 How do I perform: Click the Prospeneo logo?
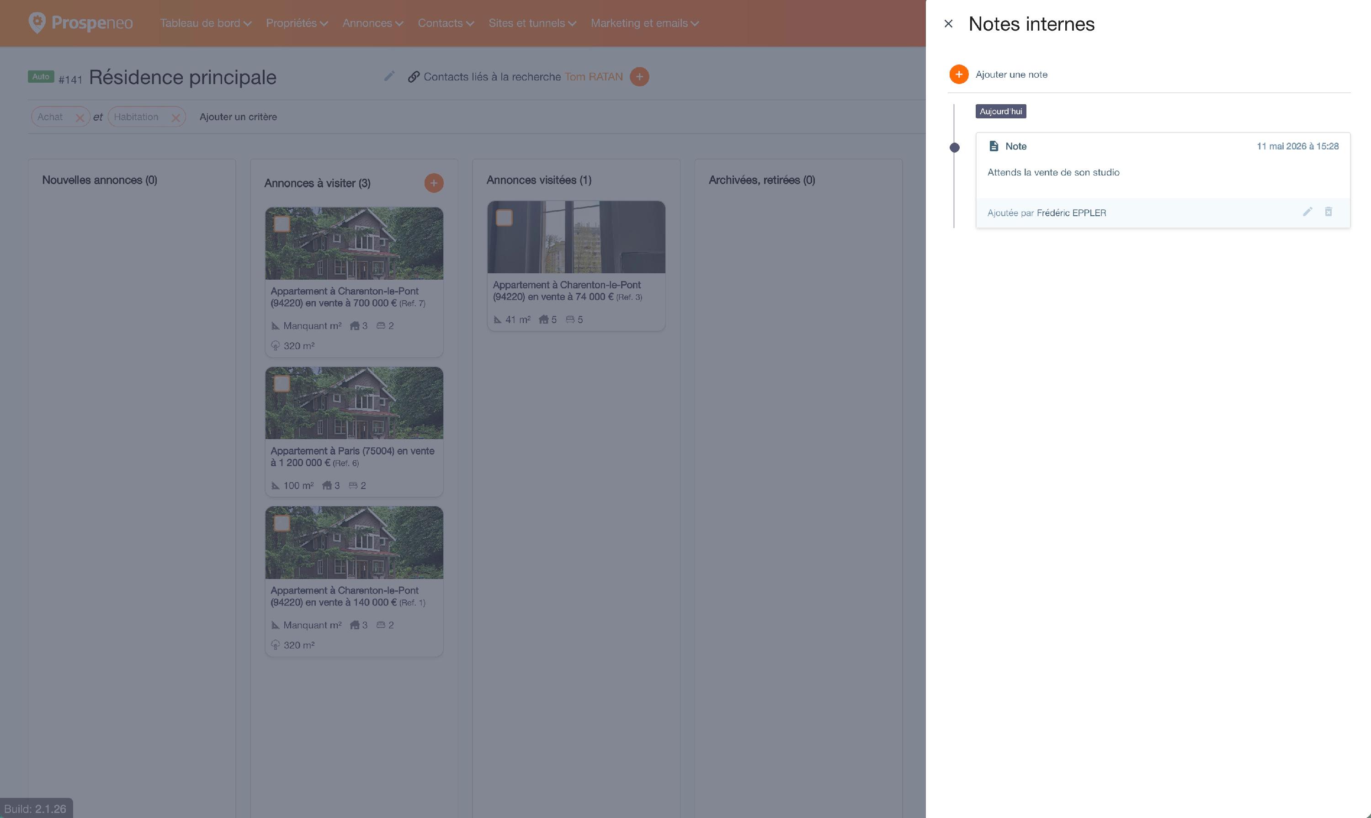click(80, 22)
